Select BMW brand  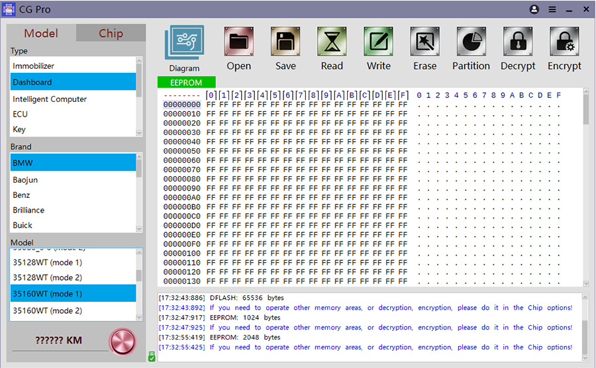[x=73, y=163]
